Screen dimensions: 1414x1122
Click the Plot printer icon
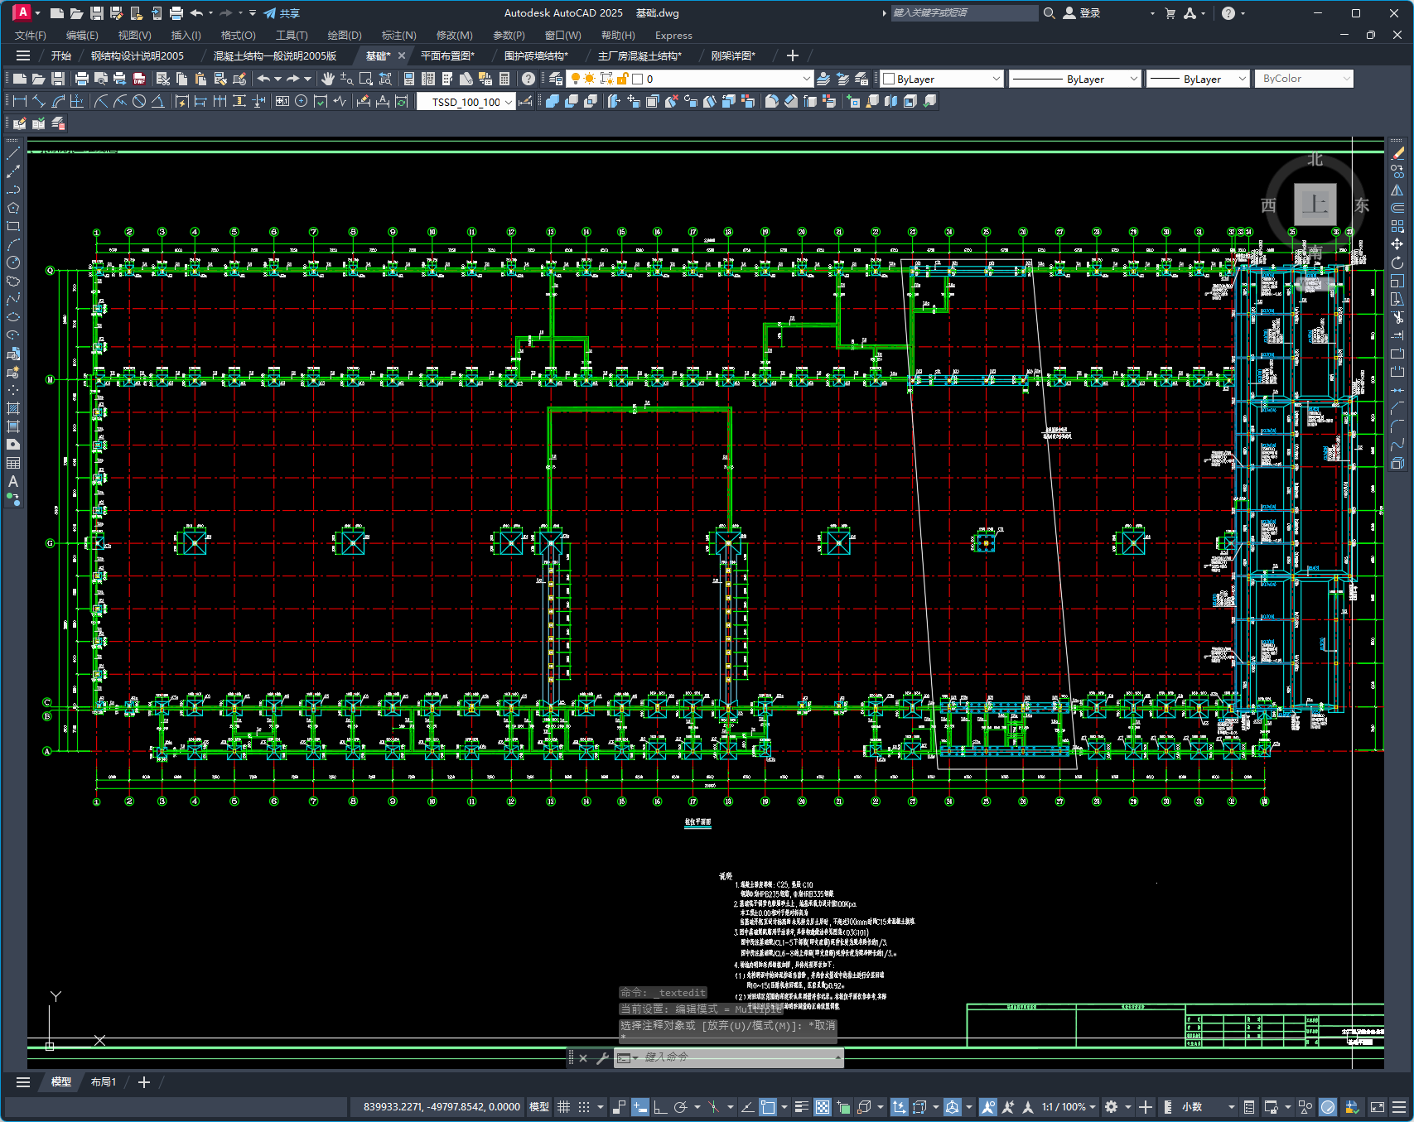pyautogui.click(x=81, y=79)
